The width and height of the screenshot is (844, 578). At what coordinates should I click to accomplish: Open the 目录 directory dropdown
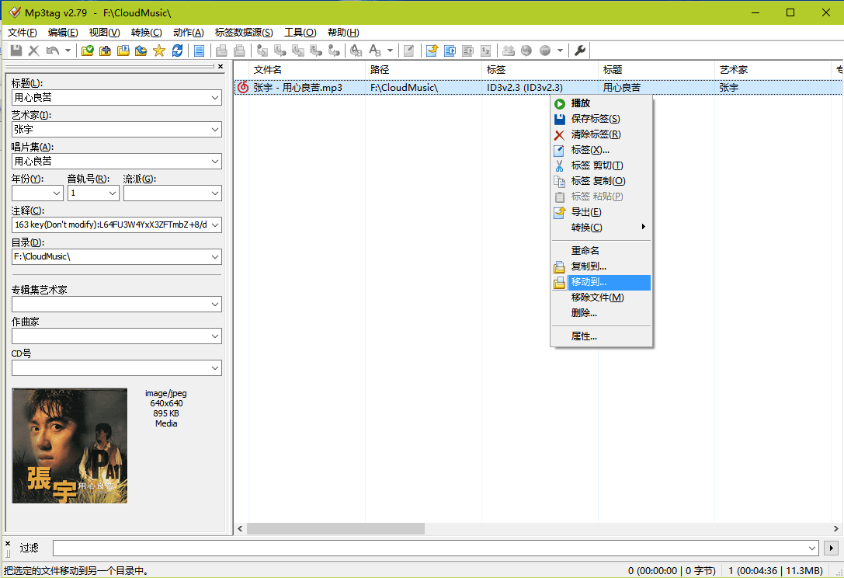[216, 256]
